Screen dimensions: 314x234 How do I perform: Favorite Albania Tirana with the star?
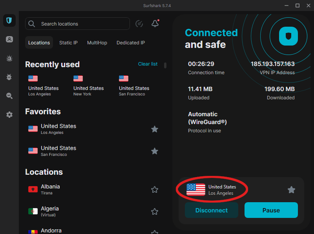coord(155,190)
